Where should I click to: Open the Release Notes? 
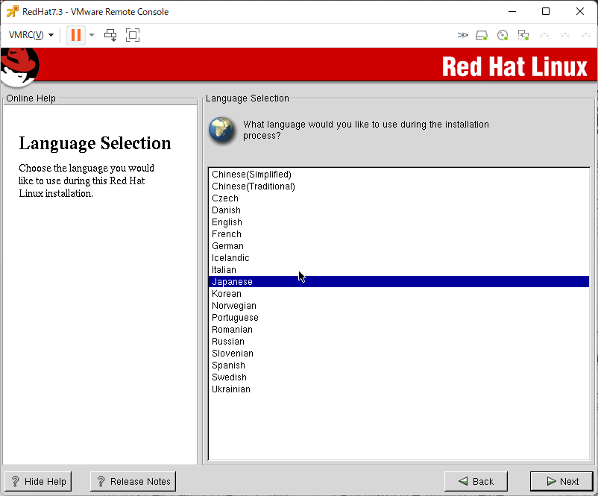pyautogui.click(x=133, y=482)
